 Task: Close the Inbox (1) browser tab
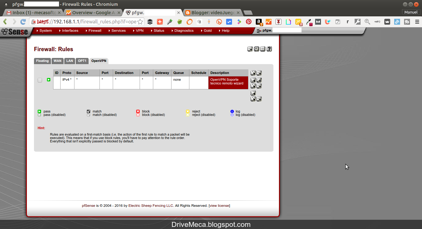point(59,13)
